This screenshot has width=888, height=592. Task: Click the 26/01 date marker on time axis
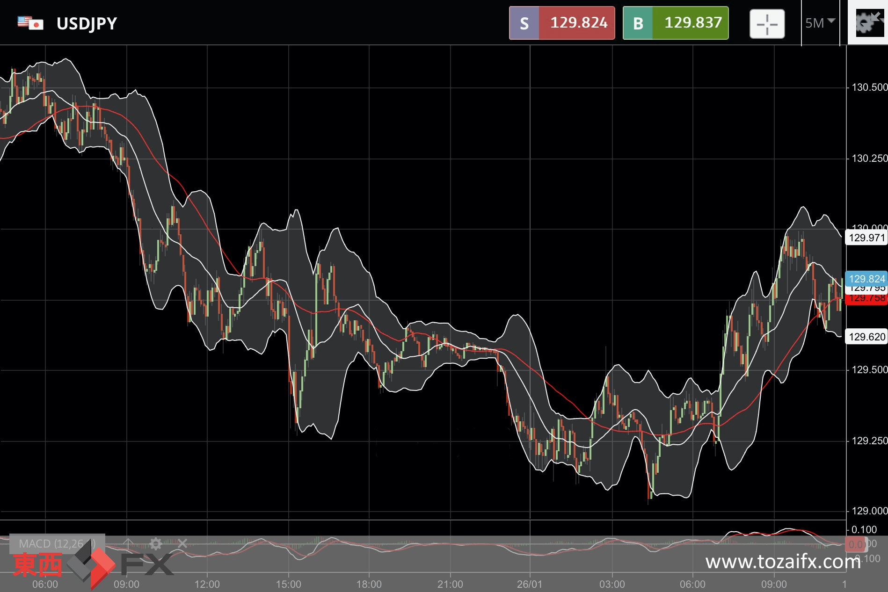(x=529, y=584)
